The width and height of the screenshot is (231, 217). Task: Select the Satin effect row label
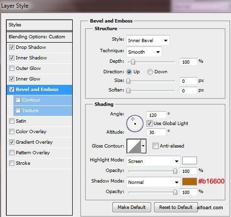point(21,121)
